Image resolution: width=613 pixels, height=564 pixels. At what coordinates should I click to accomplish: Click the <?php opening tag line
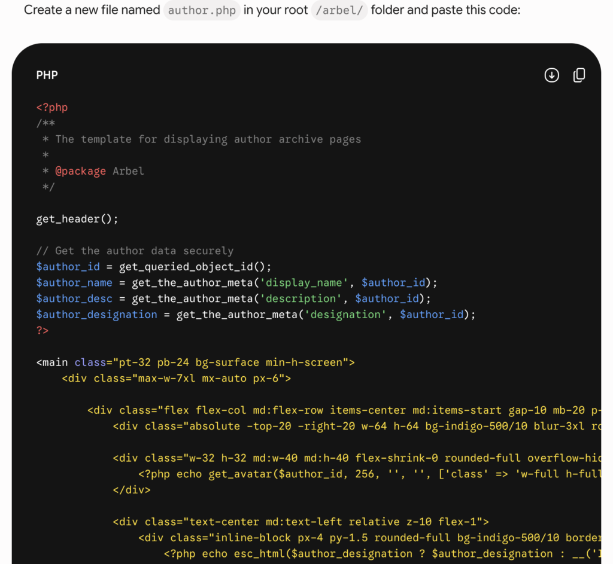pos(52,108)
